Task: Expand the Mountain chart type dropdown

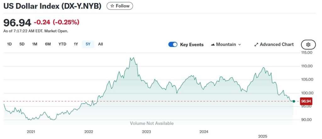Action: pyautogui.click(x=240, y=45)
